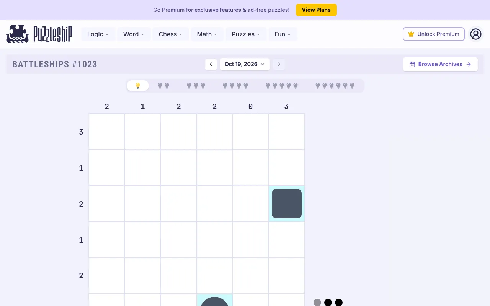Image resolution: width=490 pixels, height=306 pixels.
Task: Expand the Puzzles menu
Action: 246,34
